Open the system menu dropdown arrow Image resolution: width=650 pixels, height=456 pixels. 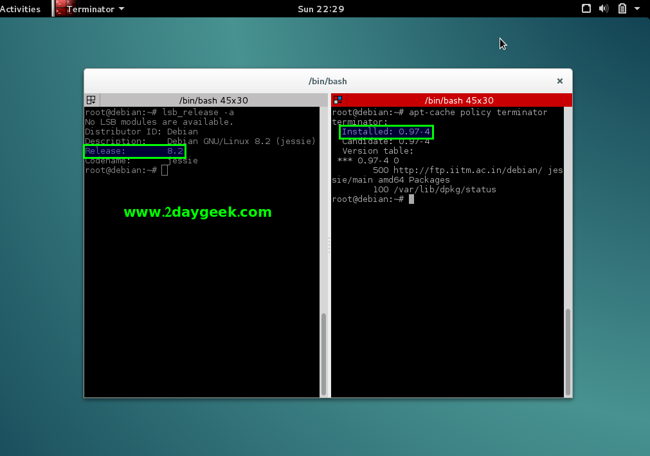637,9
